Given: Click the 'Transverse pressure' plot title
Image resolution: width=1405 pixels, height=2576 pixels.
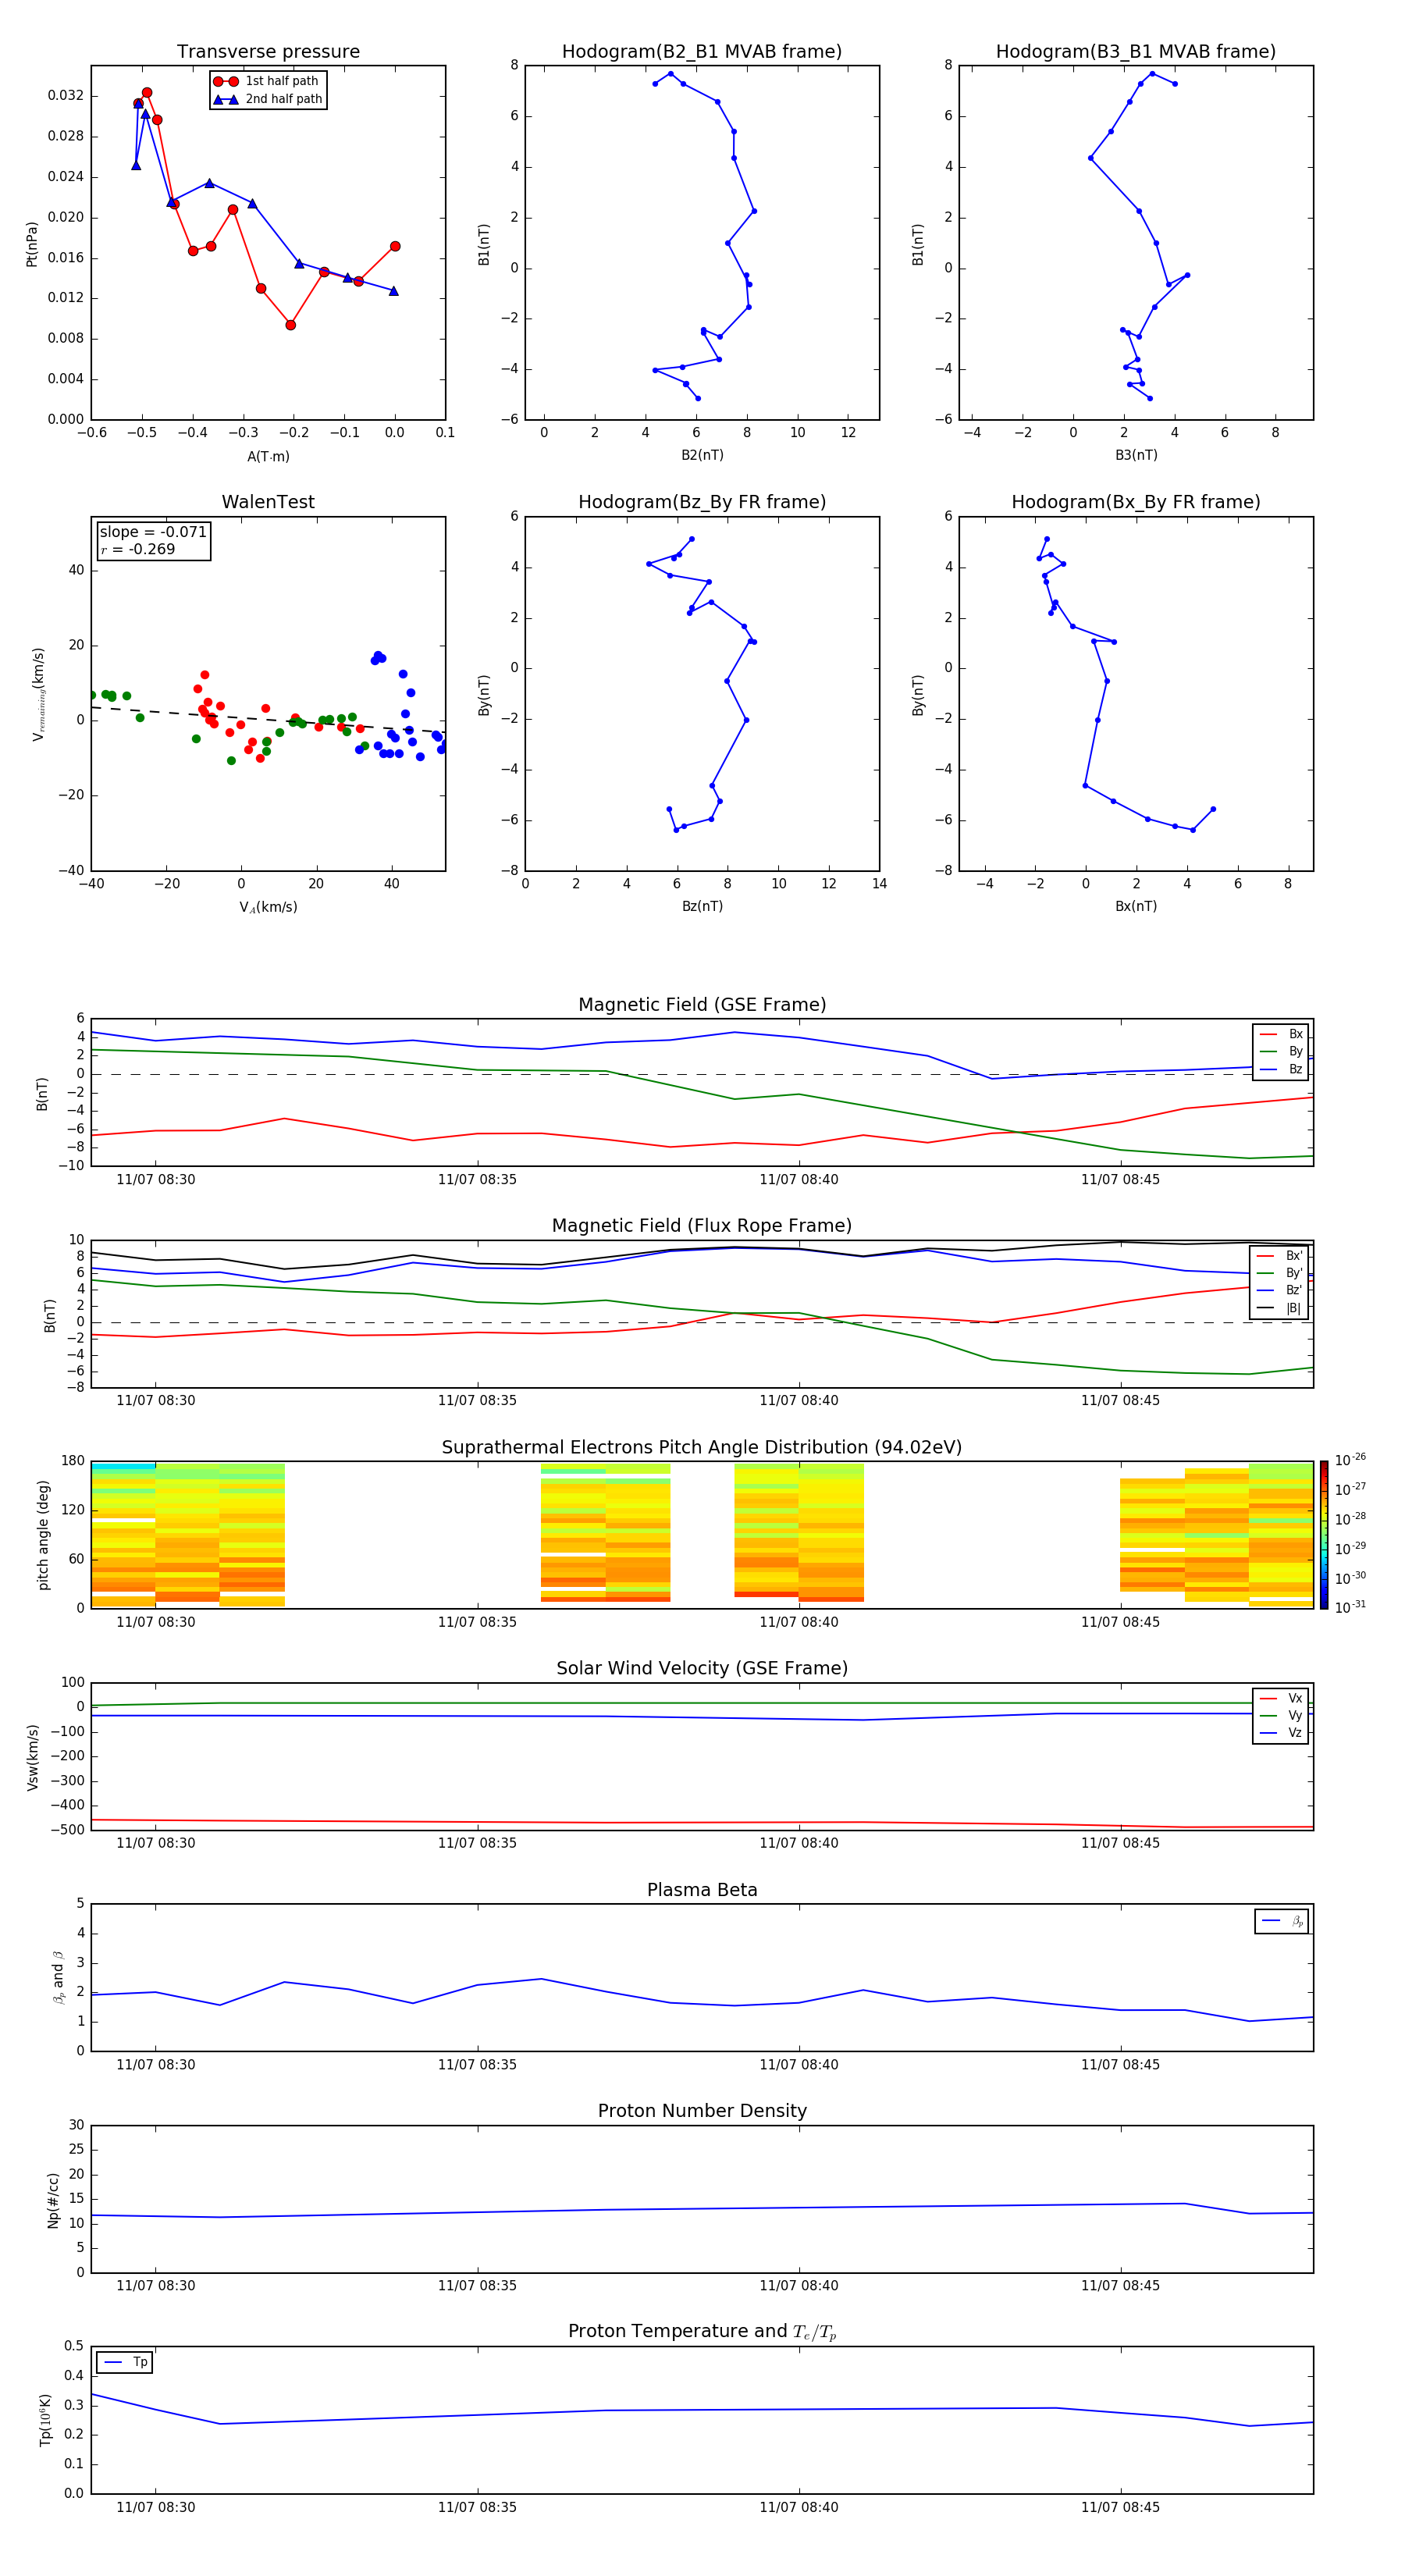Looking at the screenshot, I should click(x=268, y=52).
